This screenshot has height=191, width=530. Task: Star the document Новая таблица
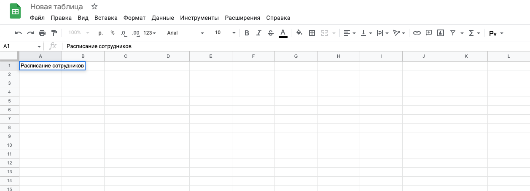tap(94, 7)
